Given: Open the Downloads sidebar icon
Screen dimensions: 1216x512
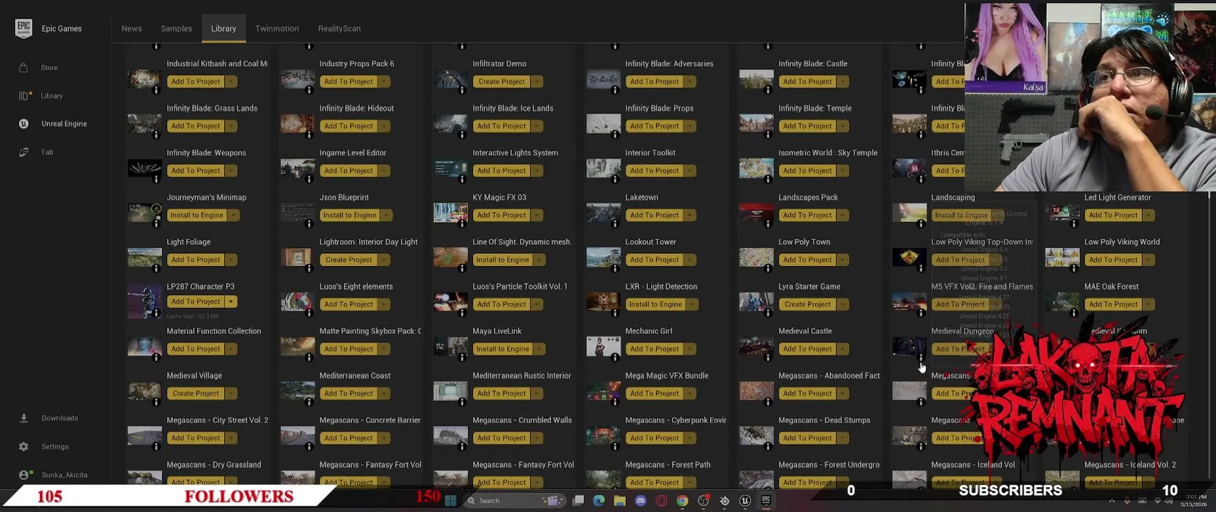Looking at the screenshot, I should pyautogui.click(x=23, y=418).
